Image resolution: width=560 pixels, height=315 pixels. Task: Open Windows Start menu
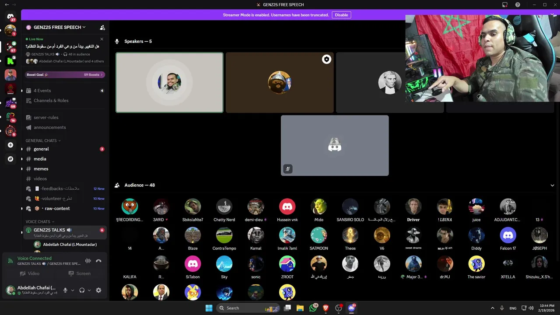[209, 308]
